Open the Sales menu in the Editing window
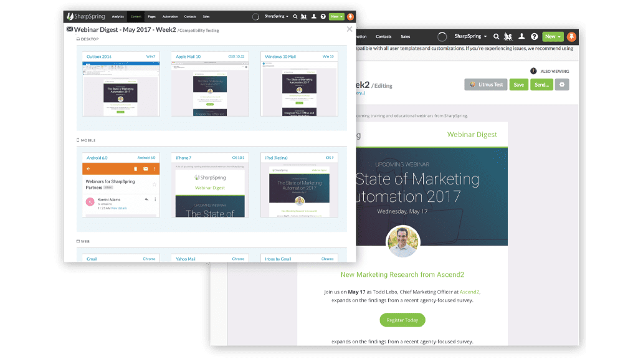Image resolution: width=638 pixels, height=359 pixels. point(405,37)
